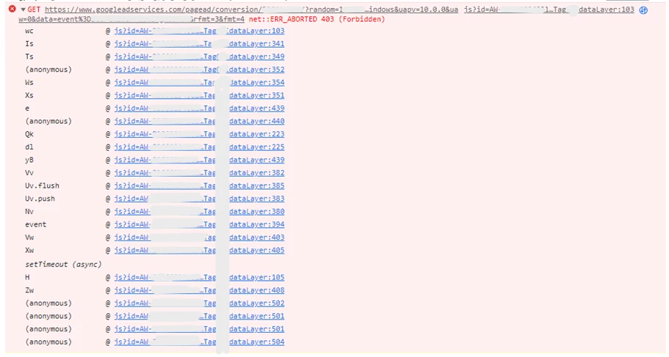Viewport: 669px width, 357px height.
Task: Open the source link in the Vw row
Action: point(199,238)
